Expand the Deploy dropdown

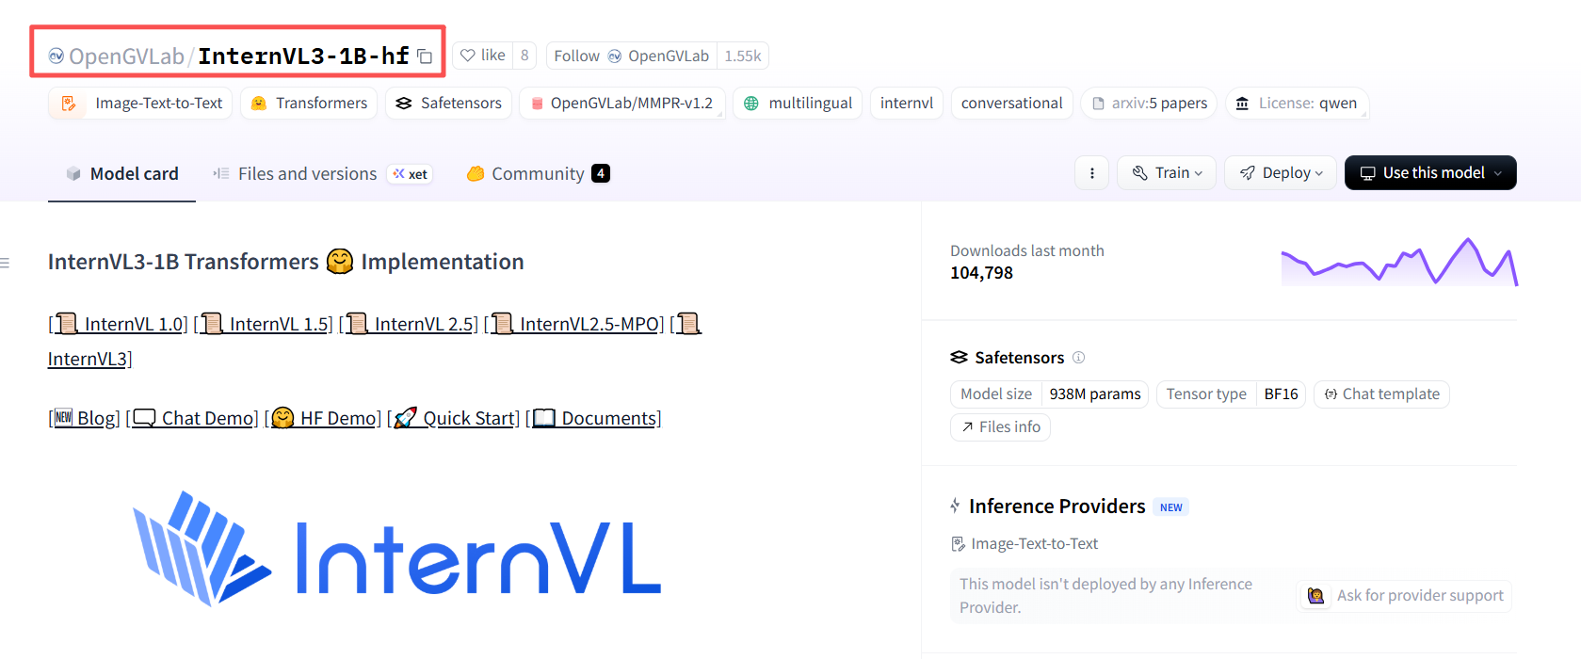(x=1281, y=173)
